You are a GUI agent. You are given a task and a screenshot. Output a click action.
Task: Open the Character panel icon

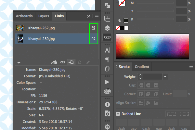[x=107, y=50]
